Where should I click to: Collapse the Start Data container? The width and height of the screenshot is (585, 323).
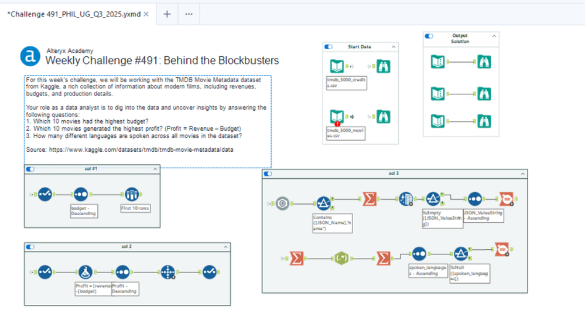pyautogui.click(x=394, y=47)
